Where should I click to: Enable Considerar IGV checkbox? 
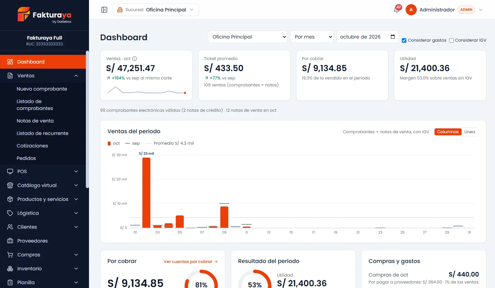(x=451, y=40)
